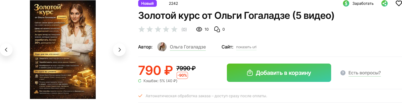Click the '-90%' discount badge

pyautogui.click(x=182, y=75)
